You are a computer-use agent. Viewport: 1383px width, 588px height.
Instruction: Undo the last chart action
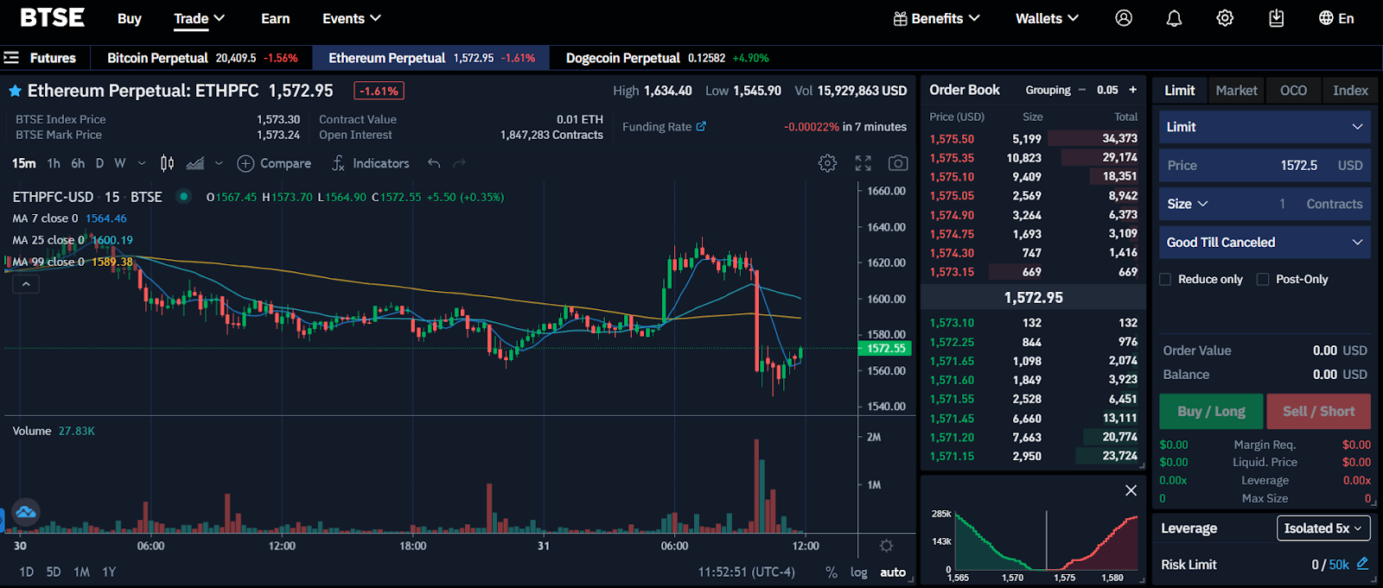click(x=434, y=163)
